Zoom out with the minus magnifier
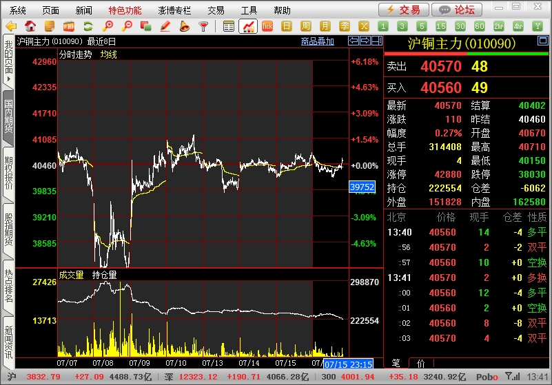Screen dimensions: 552x385 click(x=127, y=26)
